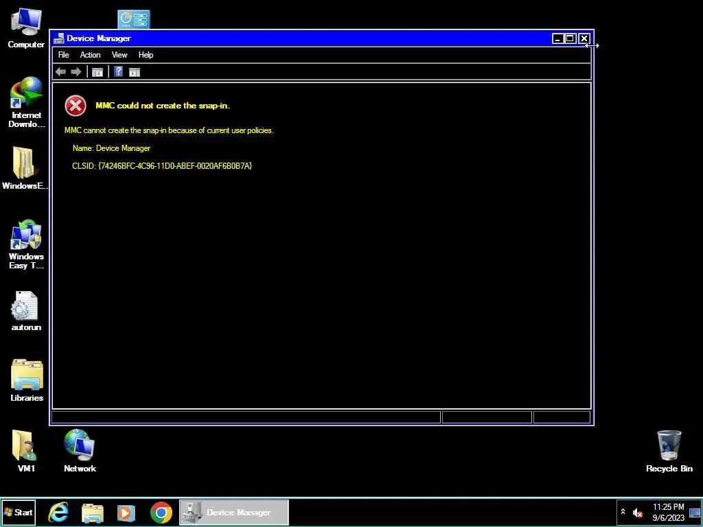Select the VM1 user folder icon
Viewport: 703px width, 527px height.
click(x=26, y=452)
